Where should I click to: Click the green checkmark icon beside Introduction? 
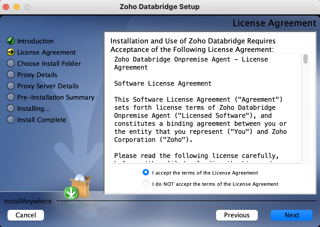11,41
